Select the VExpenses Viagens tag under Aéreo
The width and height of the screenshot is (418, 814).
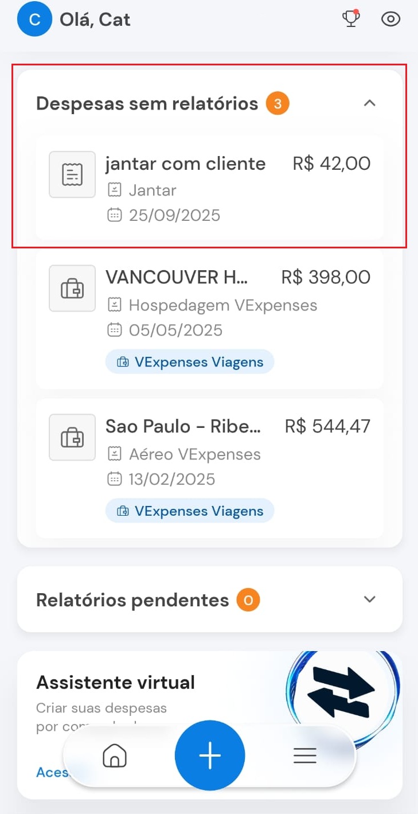(190, 511)
